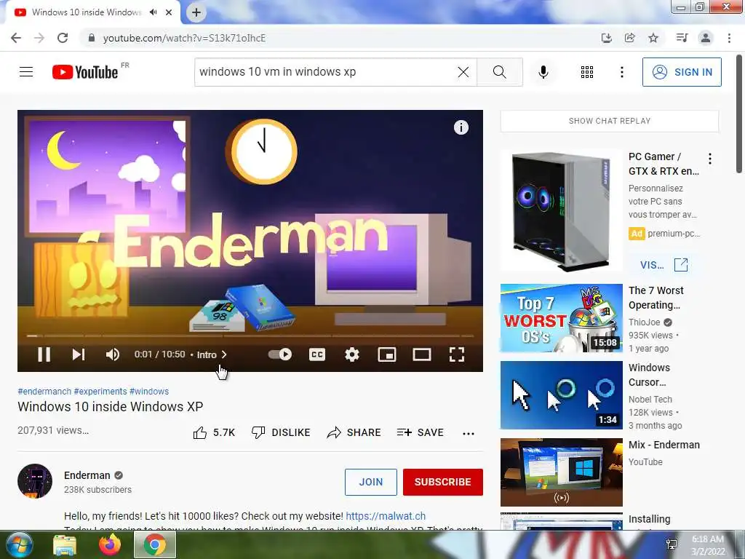Expand the Intro chapter chevron
Viewport: 745px width, 559px height.
(x=224, y=354)
